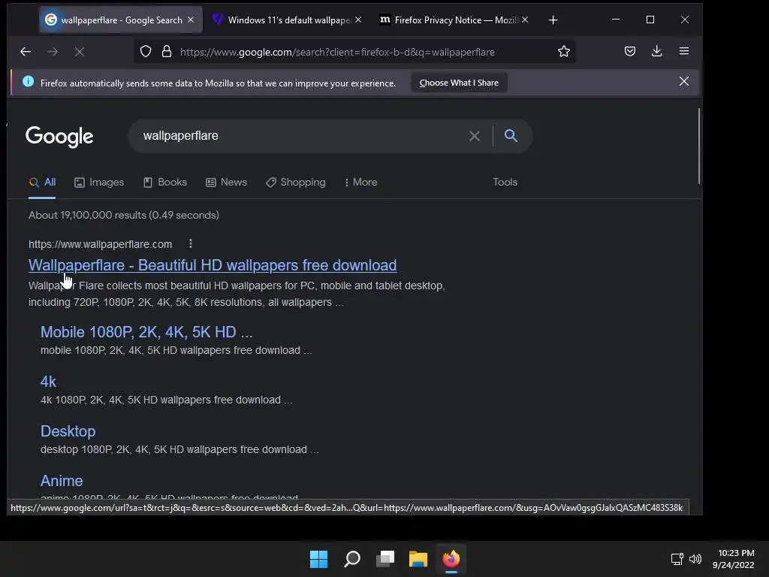Image resolution: width=769 pixels, height=577 pixels.
Task: Switch to the Firefox Privacy Notice tab
Action: tap(454, 20)
